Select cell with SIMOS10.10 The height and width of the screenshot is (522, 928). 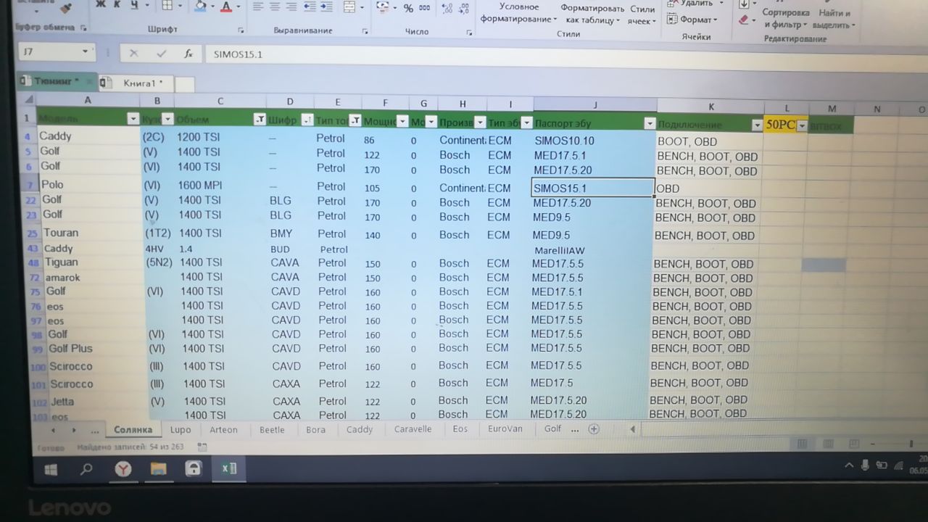click(594, 141)
